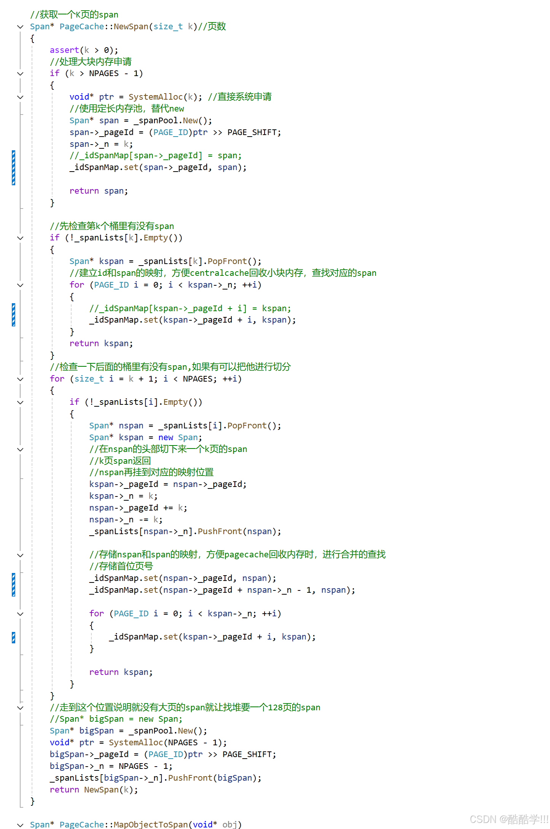Collapse the 'for (size_t i = k + 1' loop

tap(21, 379)
